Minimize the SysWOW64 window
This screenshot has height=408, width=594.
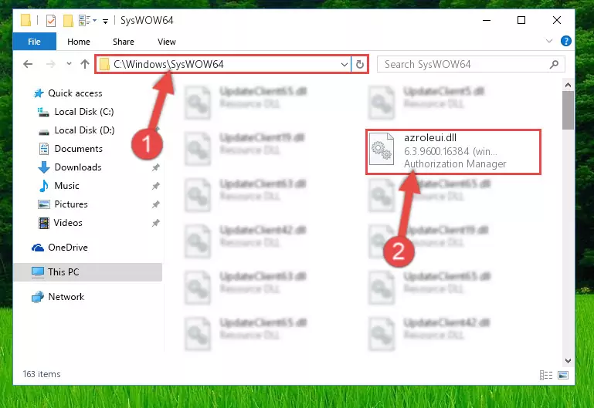pos(487,20)
